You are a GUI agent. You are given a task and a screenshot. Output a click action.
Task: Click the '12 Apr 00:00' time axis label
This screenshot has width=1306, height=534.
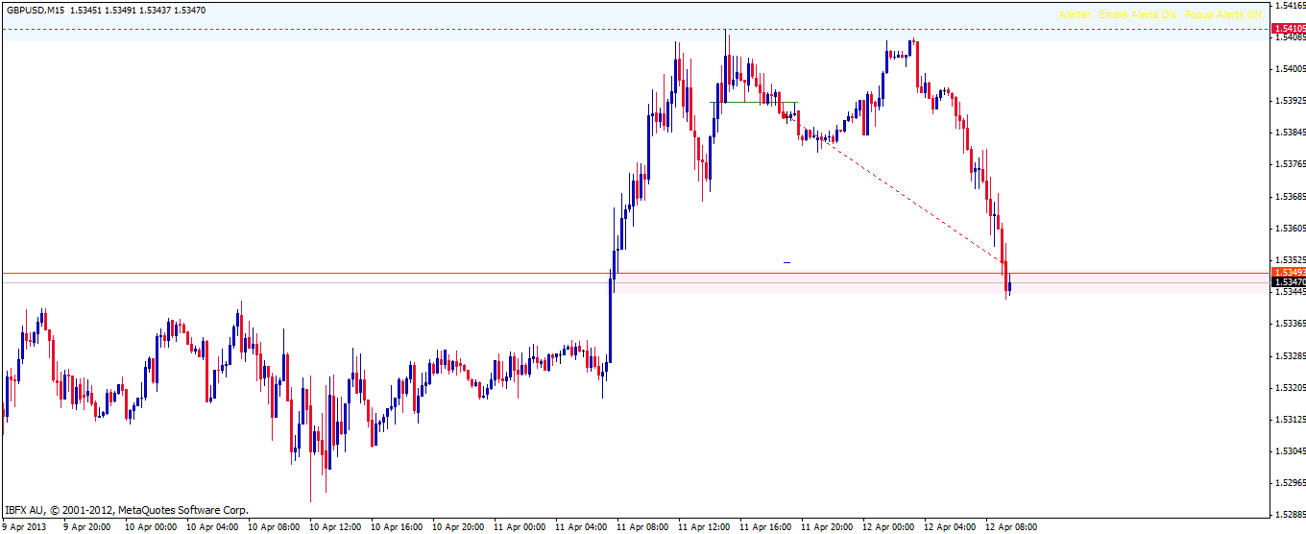pyautogui.click(x=886, y=526)
